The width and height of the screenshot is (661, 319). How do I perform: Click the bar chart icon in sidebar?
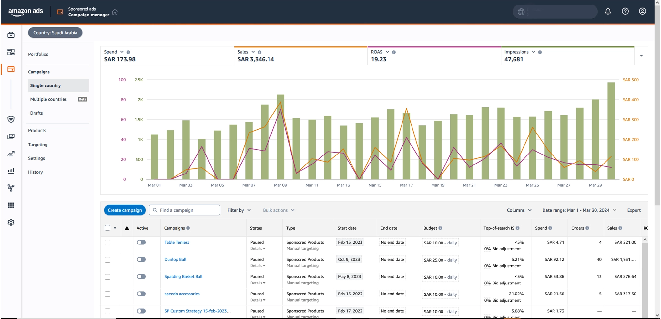coord(11,171)
